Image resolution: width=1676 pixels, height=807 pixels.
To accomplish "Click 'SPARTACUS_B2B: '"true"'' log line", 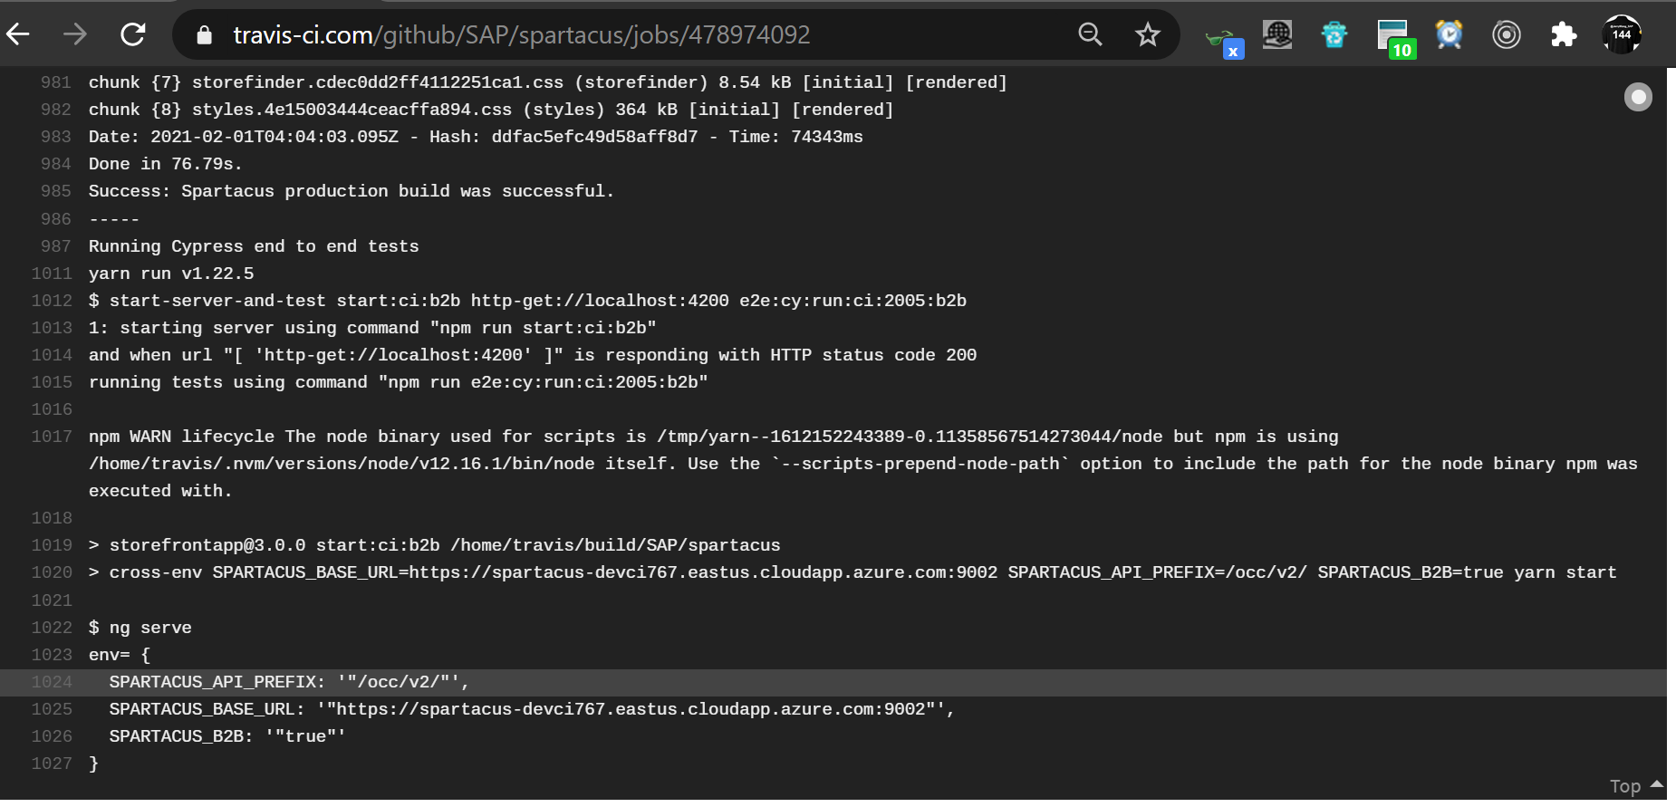I will click(227, 736).
